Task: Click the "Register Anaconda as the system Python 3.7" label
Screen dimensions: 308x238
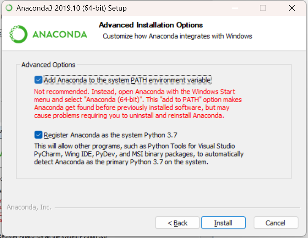Action: (111, 135)
